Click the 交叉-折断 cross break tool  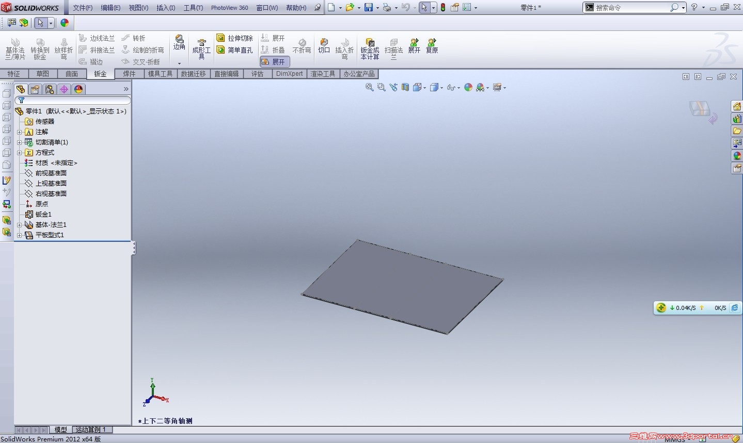coord(140,62)
